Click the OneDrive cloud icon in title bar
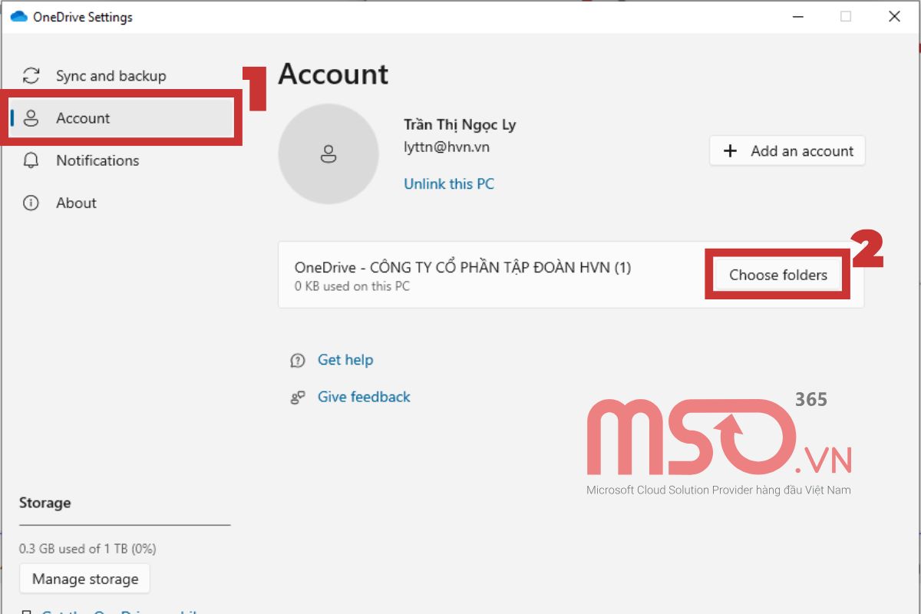This screenshot has width=921, height=614. pyautogui.click(x=18, y=17)
